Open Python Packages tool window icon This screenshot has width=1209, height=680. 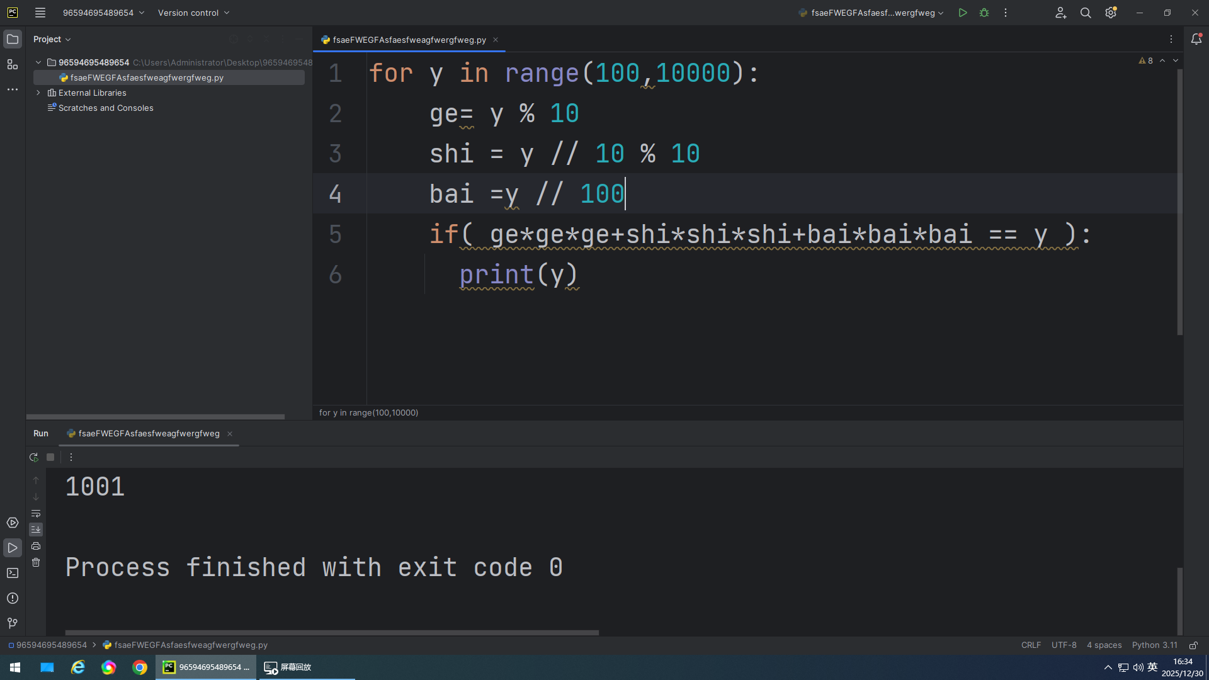[x=13, y=523]
